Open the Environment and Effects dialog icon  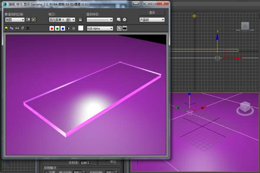124,20
